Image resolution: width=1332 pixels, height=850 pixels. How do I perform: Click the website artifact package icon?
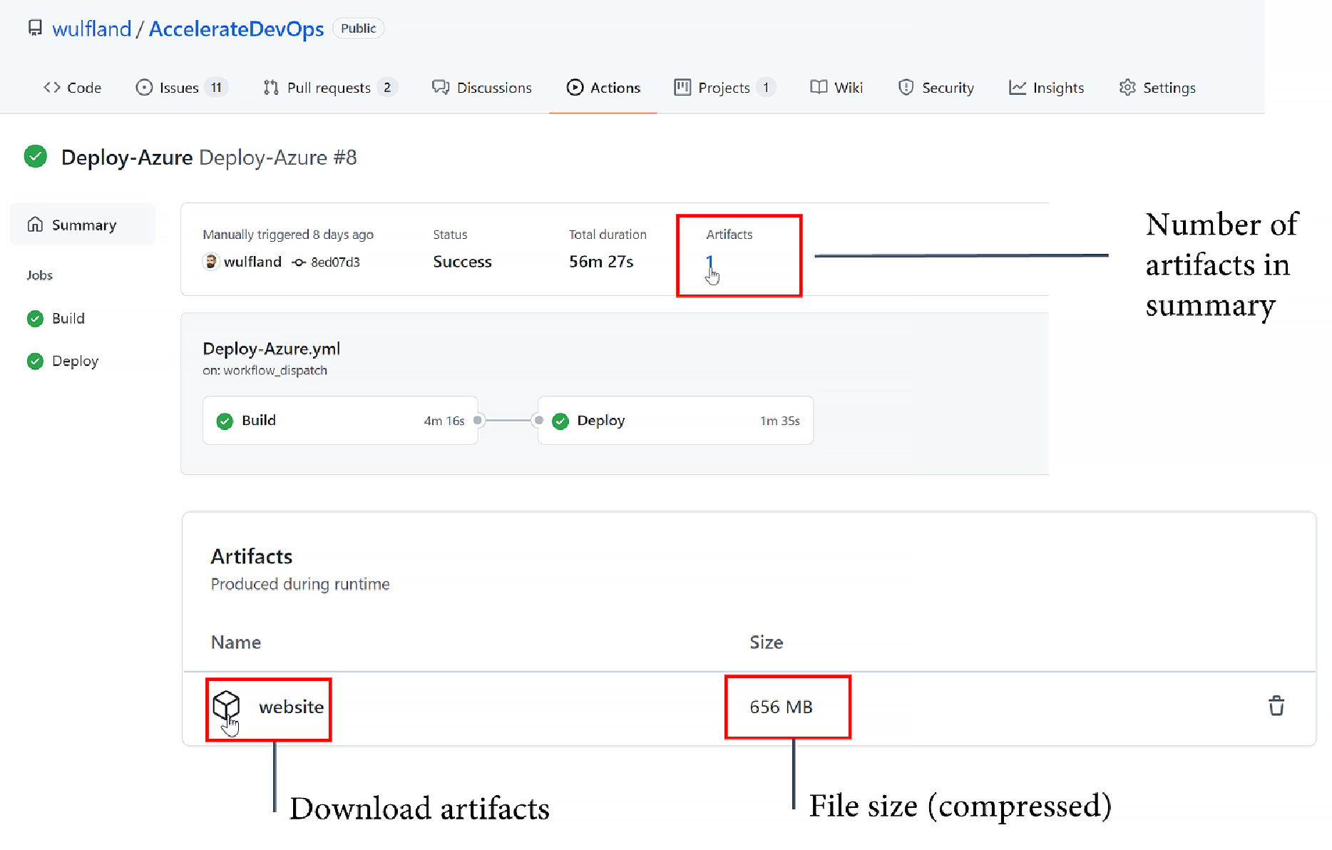point(226,706)
